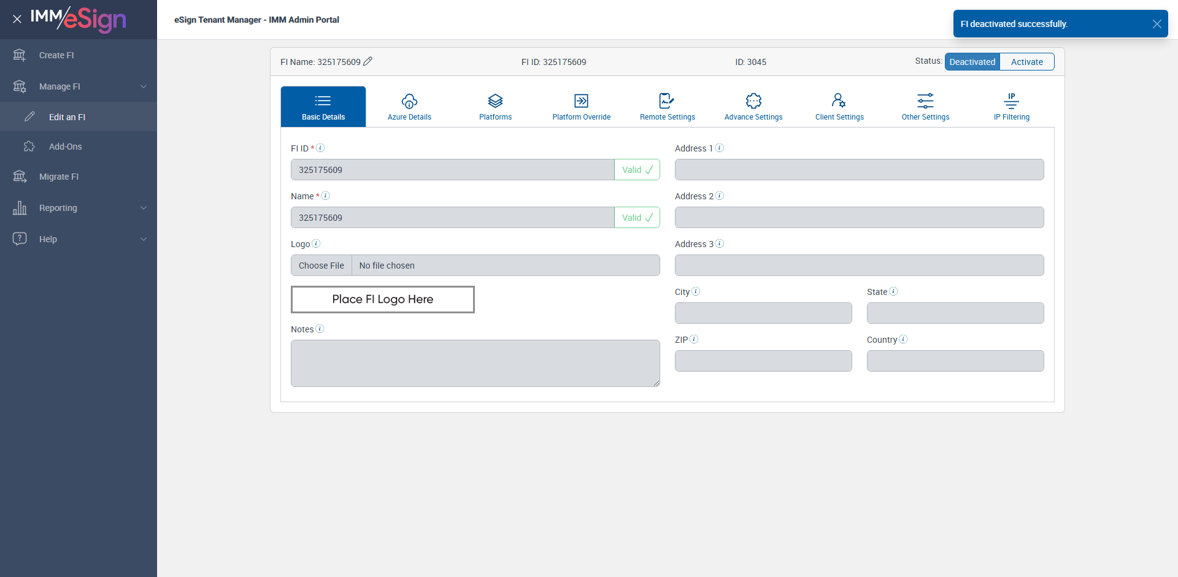
Task: Open the IP Filtering icon
Action: pos(1011,101)
